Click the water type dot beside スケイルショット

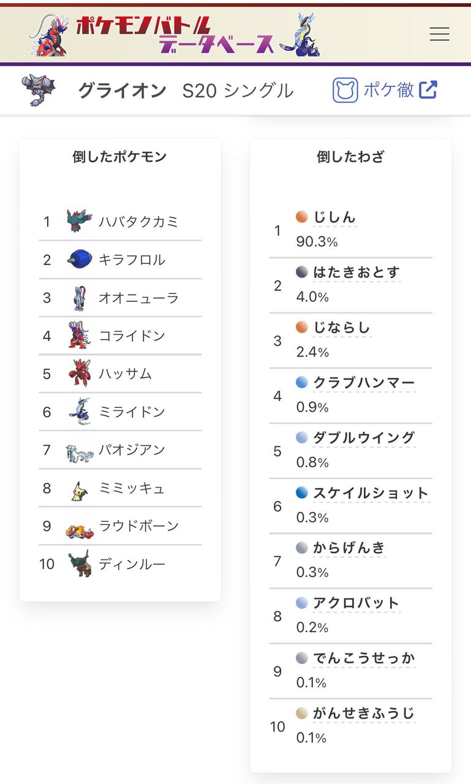tap(301, 492)
